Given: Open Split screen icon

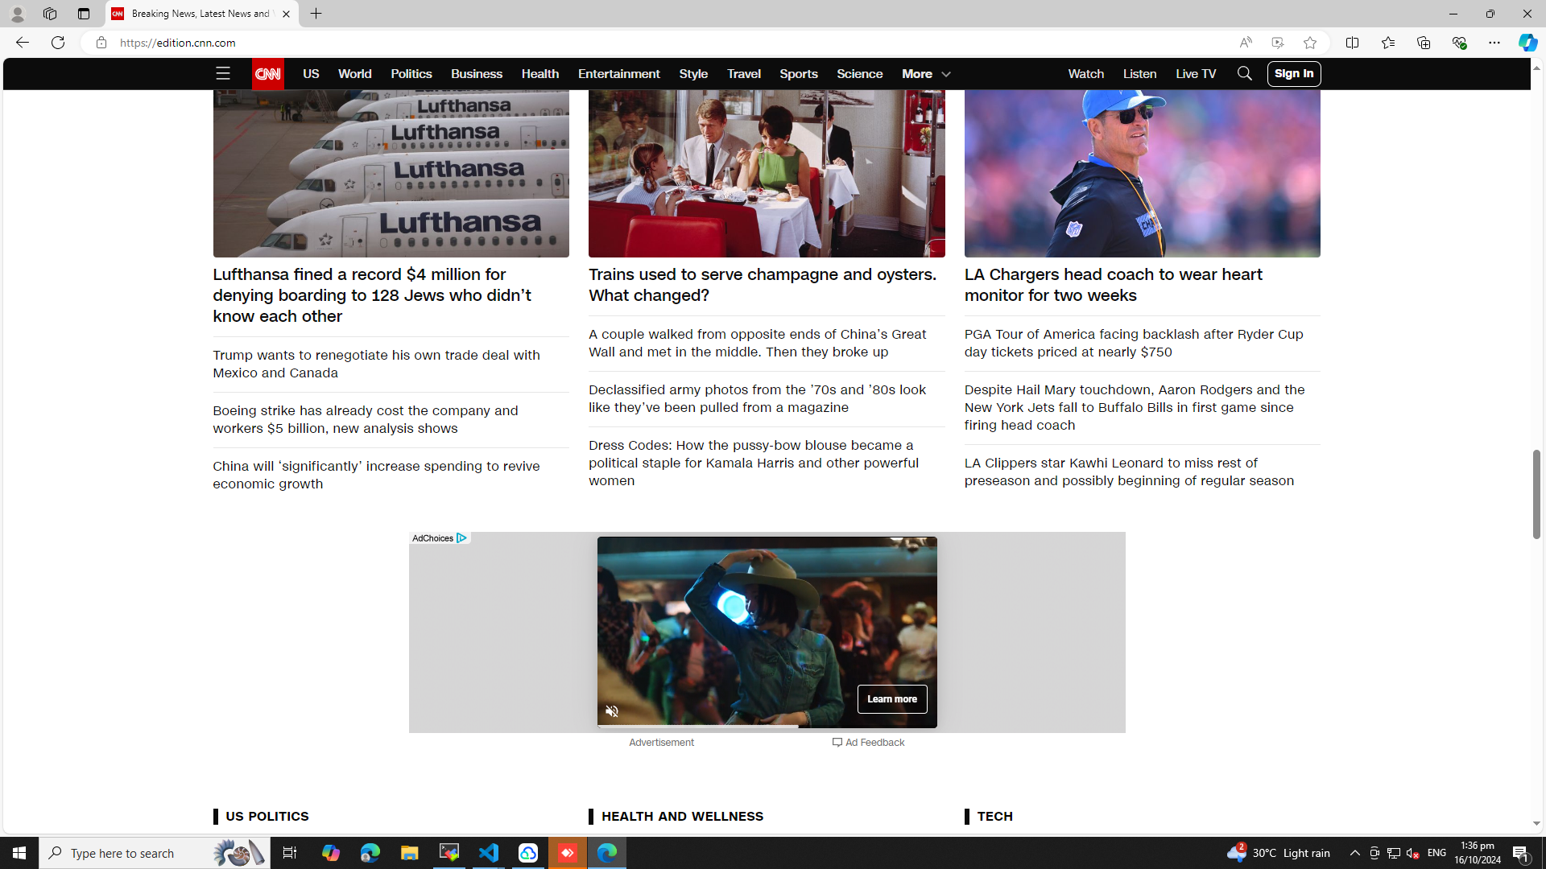Looking at the screenshot, I should (1353, 43).
